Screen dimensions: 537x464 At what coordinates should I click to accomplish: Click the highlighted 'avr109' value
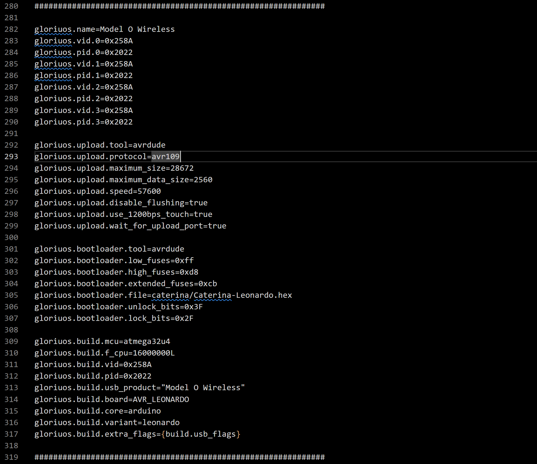165,157
